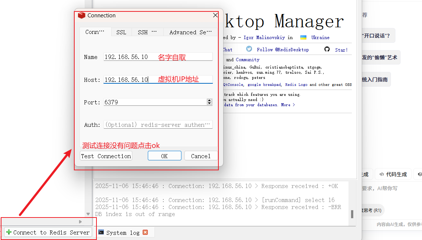
Task: Toggle the 深度思考 (R1) option
Action: pyautogui.click(x=373, y=210)
